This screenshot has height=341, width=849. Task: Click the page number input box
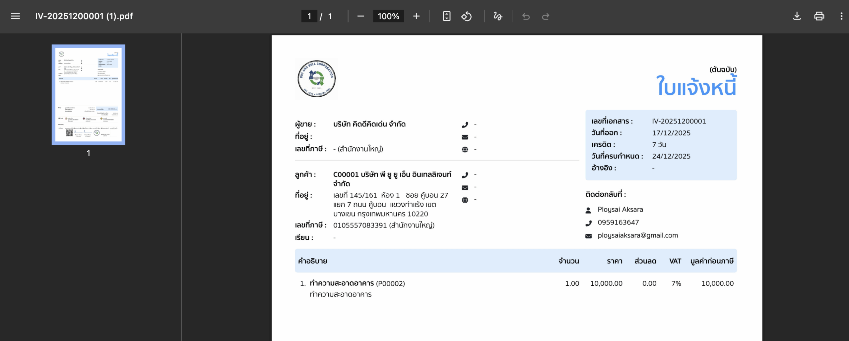coord(309,16)
